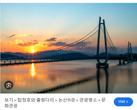Click the bridge walkway deck railing

point(35,61)
